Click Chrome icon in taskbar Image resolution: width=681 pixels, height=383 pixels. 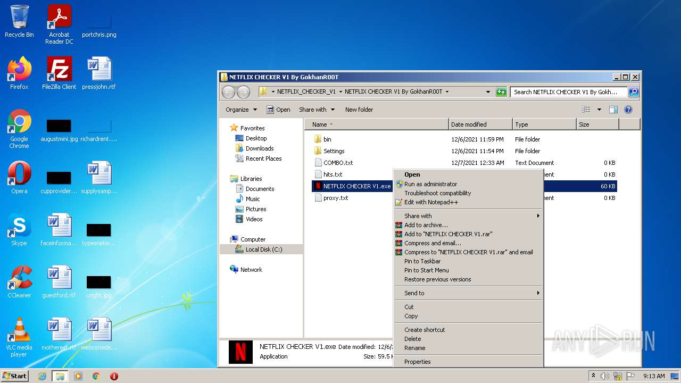click(96, 376)
